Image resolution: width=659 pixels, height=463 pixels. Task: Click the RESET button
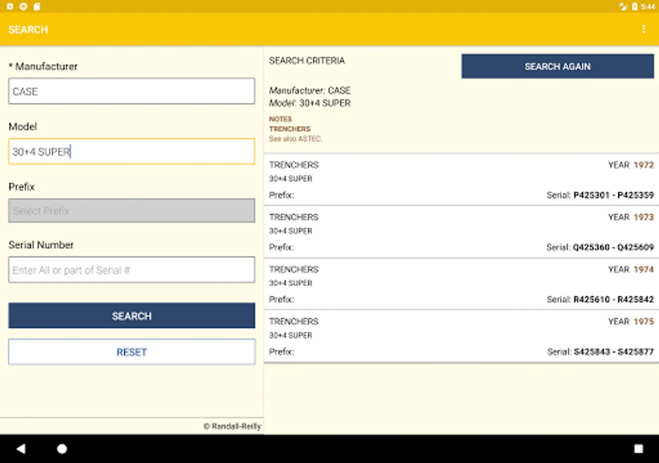pos(132,352)
